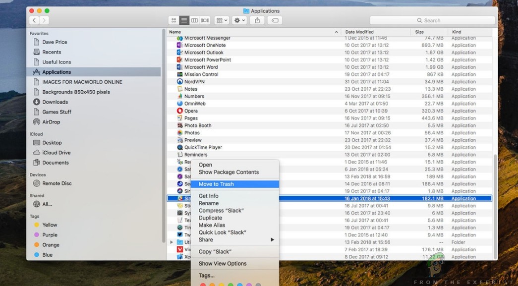Expand the Utilities folder disclosure triangle
The width and height of the screenshot is (518, 286).
172,242
